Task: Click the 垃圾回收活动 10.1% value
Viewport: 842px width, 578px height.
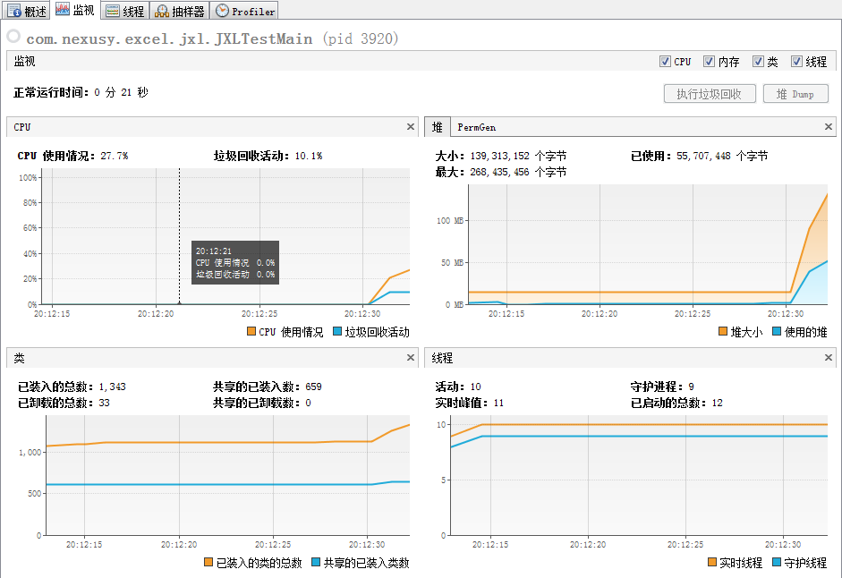Action: click(309, 156)
